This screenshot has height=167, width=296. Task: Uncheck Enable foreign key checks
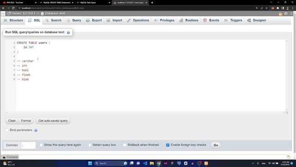click(167, 145)
